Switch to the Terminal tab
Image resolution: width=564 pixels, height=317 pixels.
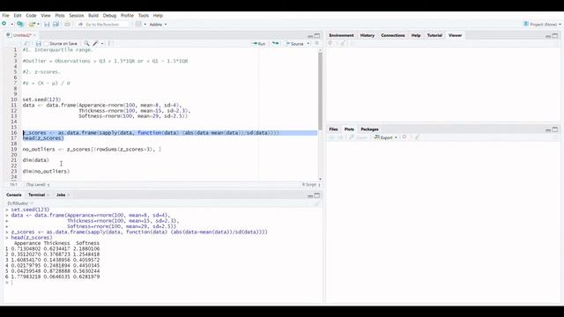[36, 195]
